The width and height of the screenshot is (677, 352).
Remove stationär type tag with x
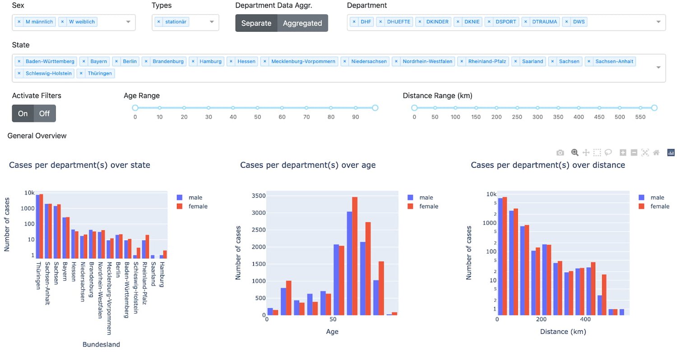pos(159,22)
